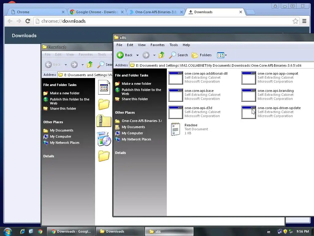Viewport: 314px width, 236px height.
Task: Open the Edit menu in x86 window
Action: tap(130, 45)
